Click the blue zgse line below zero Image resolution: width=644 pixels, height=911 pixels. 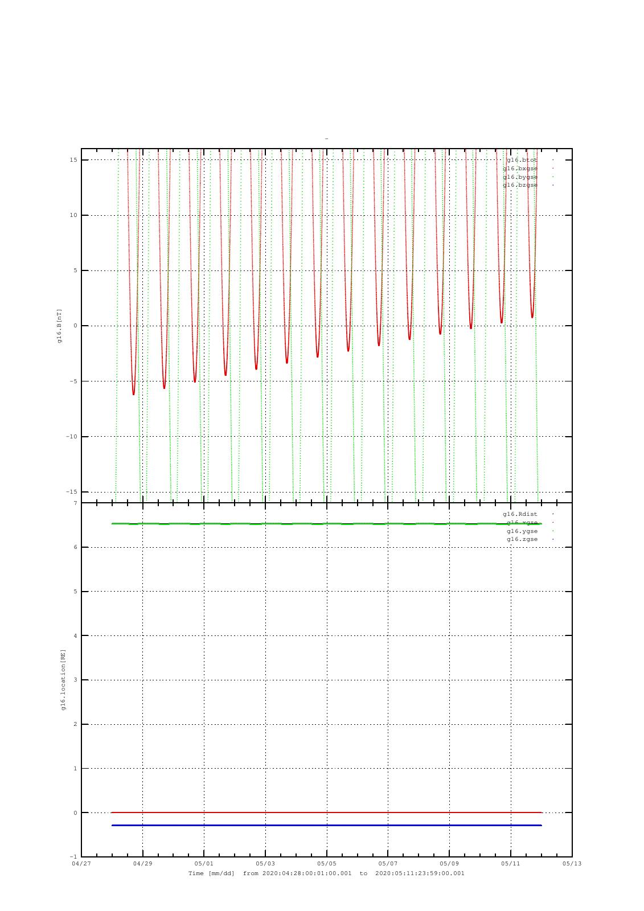(327, 825)
